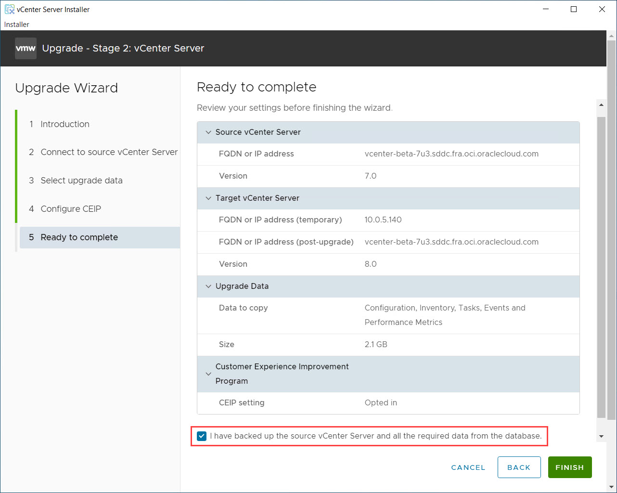Click the inner scrollbar down arrow
This screenshot has height=493, width=617.
pyautogui.click(x=601, y=437)
